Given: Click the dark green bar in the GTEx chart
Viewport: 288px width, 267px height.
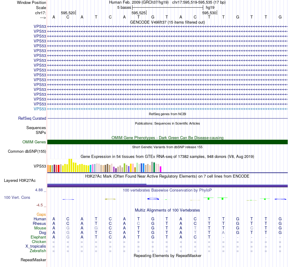Looking at the screenshot, I should 154,167.
